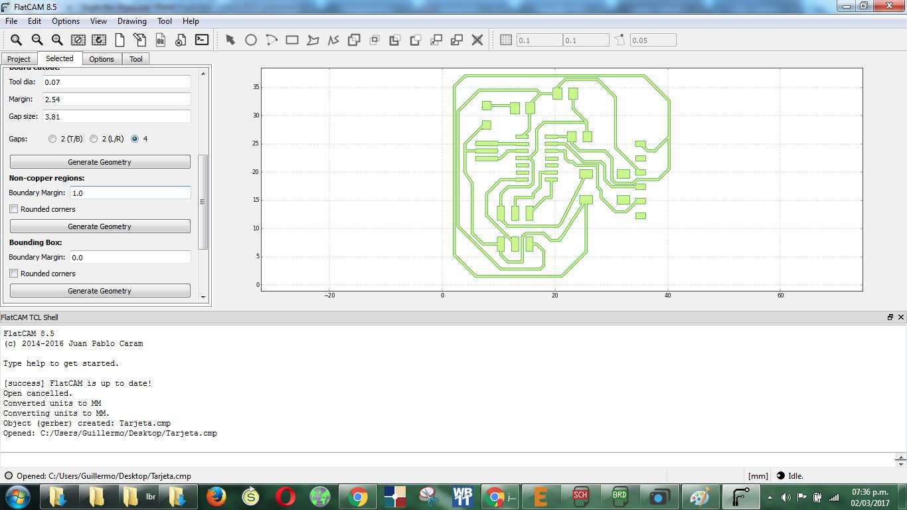Click Bounding Box Boundary Margin 0.0 field
This screenshot has width=907, height=510.
[130, 257]
